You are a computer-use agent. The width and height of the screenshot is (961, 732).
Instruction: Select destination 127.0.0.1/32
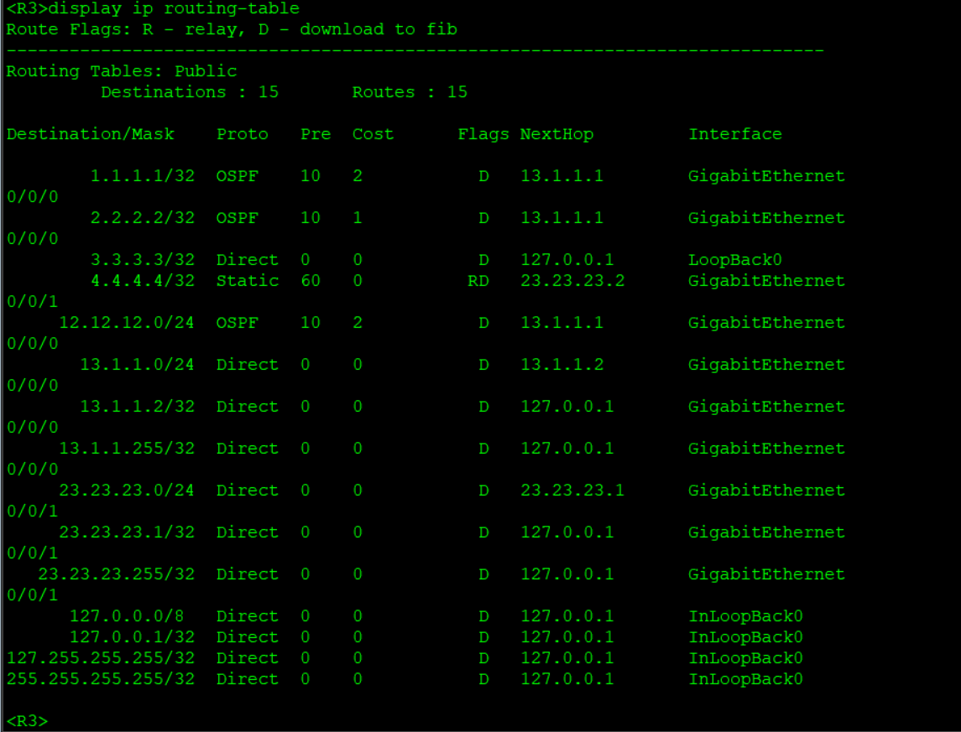[132, 637]
